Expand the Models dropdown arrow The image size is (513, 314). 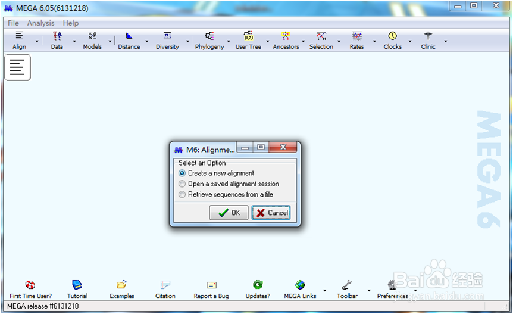point(110,41)
